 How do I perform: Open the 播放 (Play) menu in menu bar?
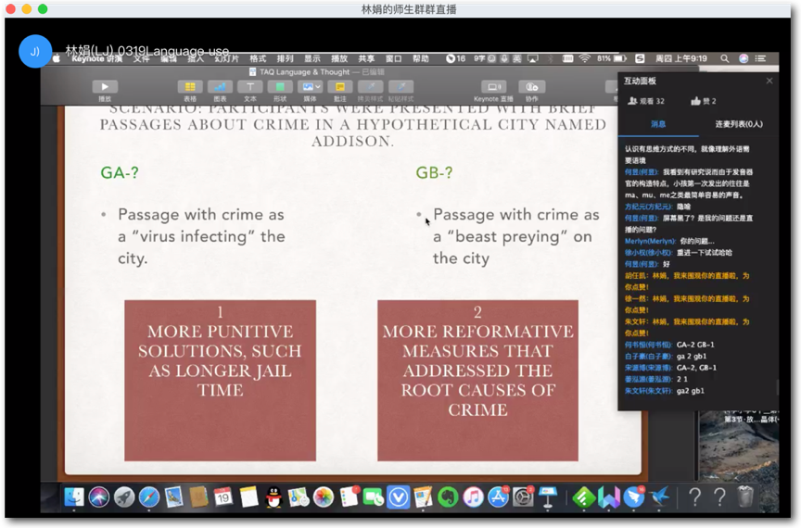(x=339, y=58)
